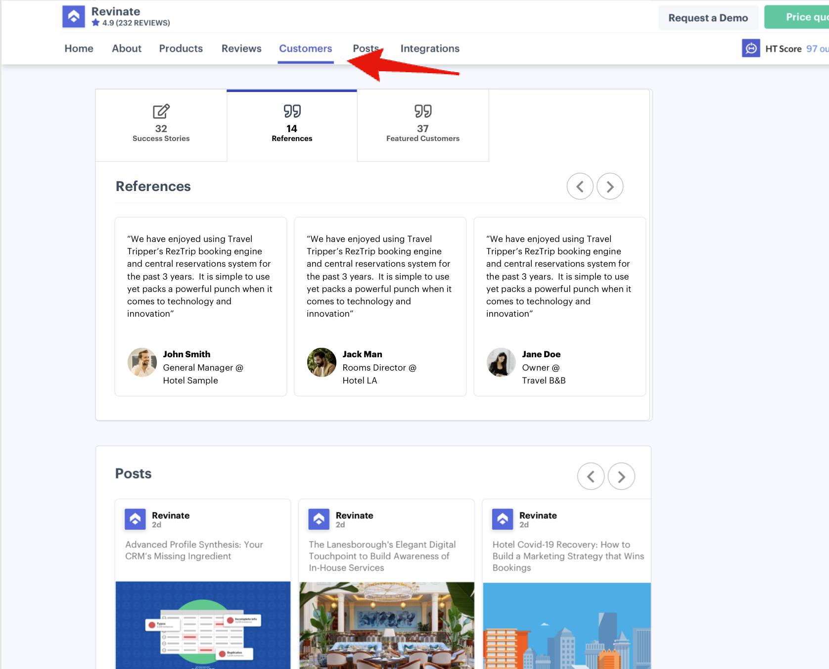Click the HT Score 97 link
This screenshot has height=669, width=829.
tap(796, 48)
